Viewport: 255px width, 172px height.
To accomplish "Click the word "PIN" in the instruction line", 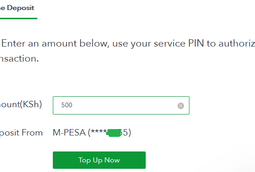I will pos(196,43).
